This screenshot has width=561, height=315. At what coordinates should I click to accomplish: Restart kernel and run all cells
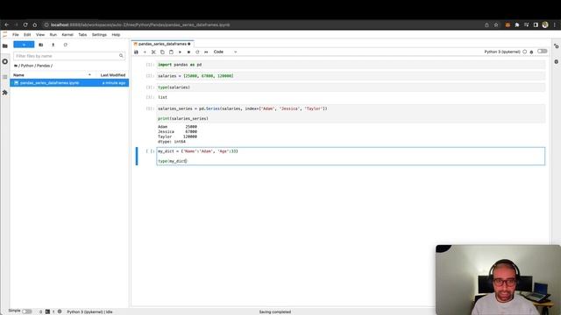pyautogui.click(x=206, y=52)
